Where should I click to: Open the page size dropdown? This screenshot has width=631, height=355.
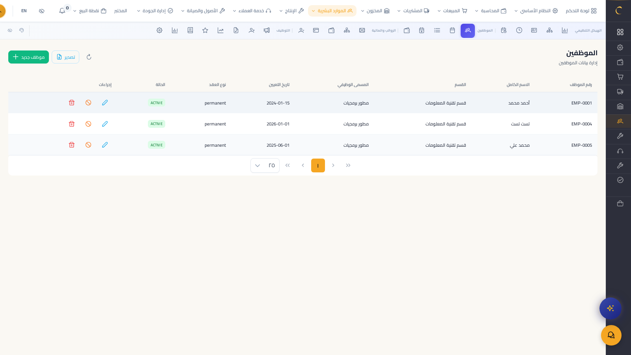[265, 166]
